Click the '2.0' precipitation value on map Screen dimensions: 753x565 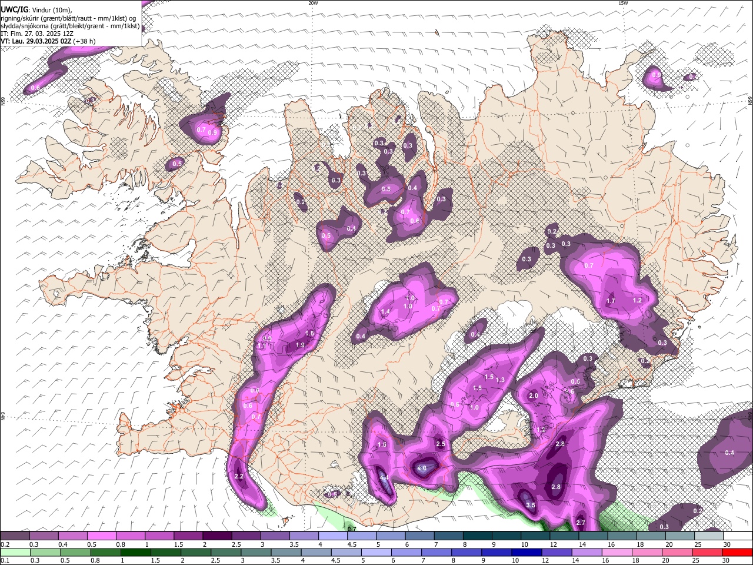(534, 396)
